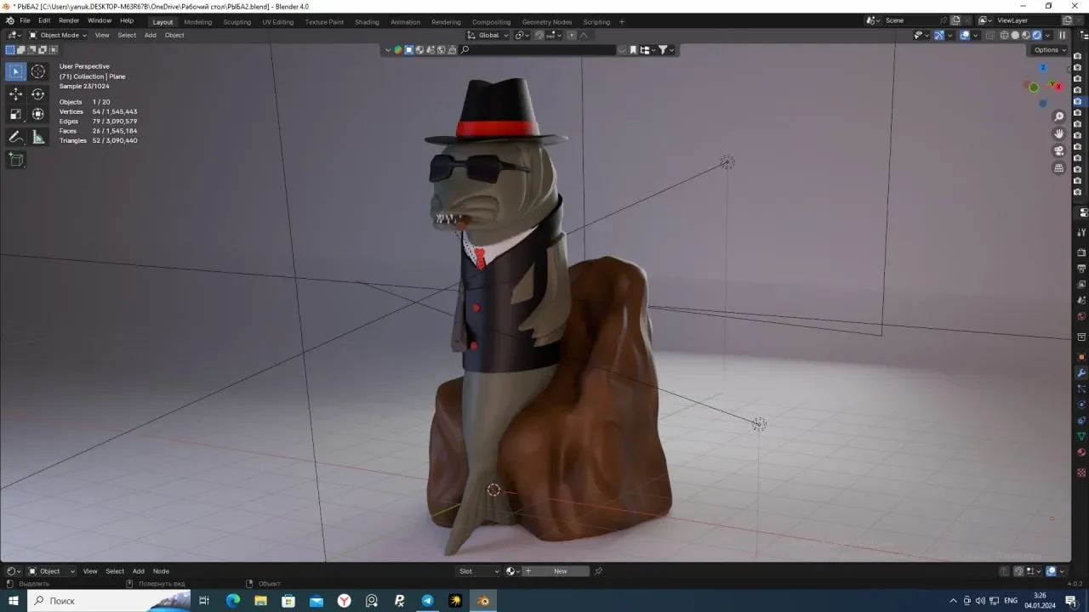The height and width of the screenshot is (612, 1089).
Task: Open the Object Mode dropdown
Action: click(57, 35)
